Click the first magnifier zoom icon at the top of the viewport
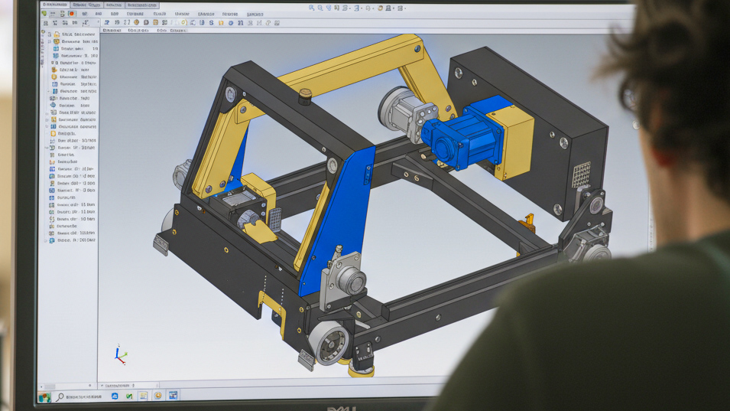730x411 pixels. coord(311,8)
